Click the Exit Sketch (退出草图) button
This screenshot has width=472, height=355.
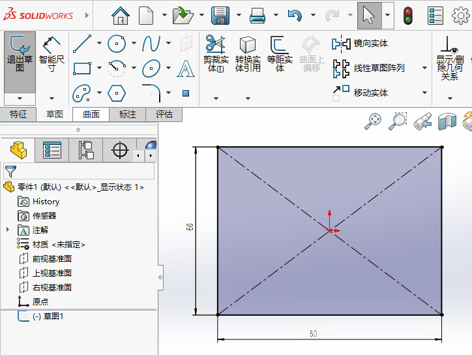coord(20,55)
